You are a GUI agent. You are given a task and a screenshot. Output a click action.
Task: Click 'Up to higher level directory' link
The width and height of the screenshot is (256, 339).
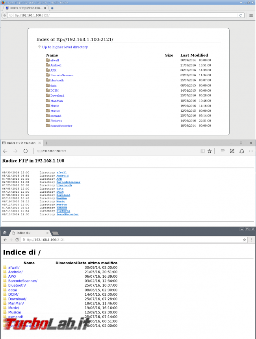pos(65,47)
